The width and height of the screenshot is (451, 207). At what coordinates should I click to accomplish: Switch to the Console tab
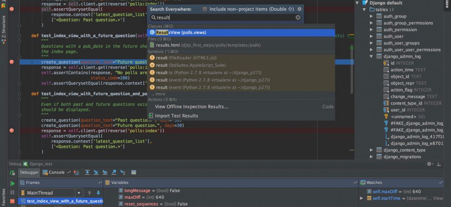(53, 172)
